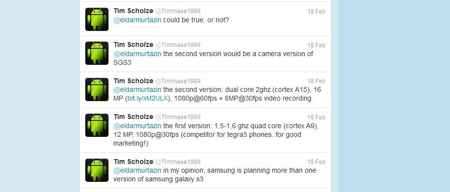
Task: Click Android avatar on 'camera version' tweet
Action: click(x=97, y=53)
